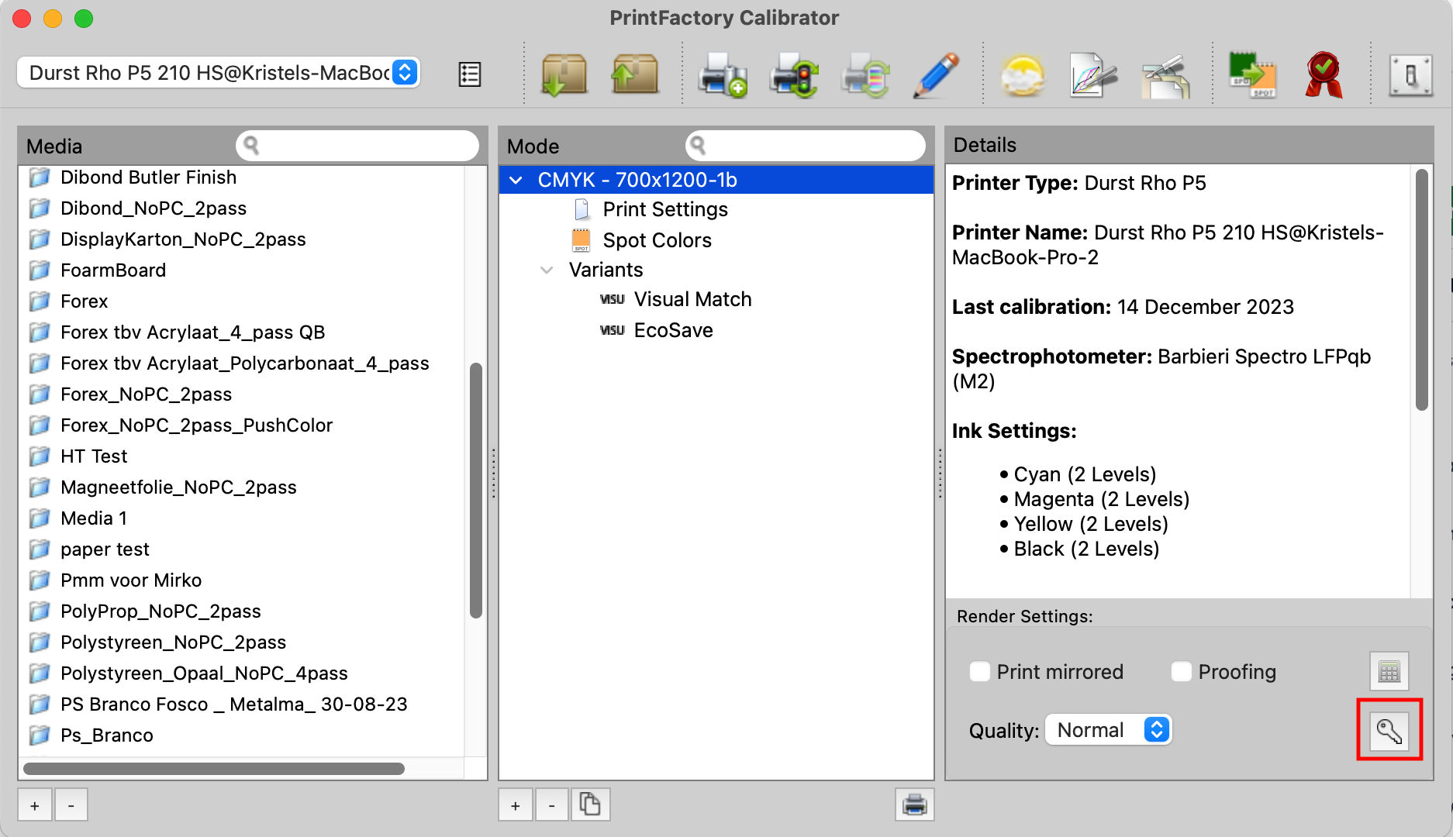
Task: Click the document with pen icon
Action: tap(1093, 75)
